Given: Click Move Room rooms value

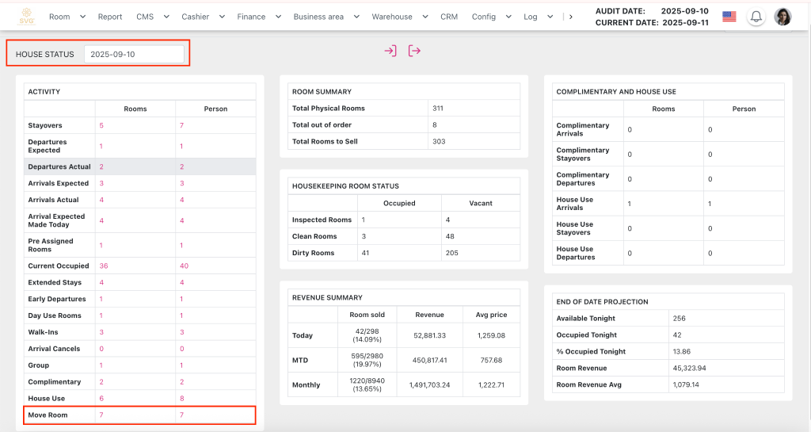Looking at the screenshot, I should [x=101, y=415].
